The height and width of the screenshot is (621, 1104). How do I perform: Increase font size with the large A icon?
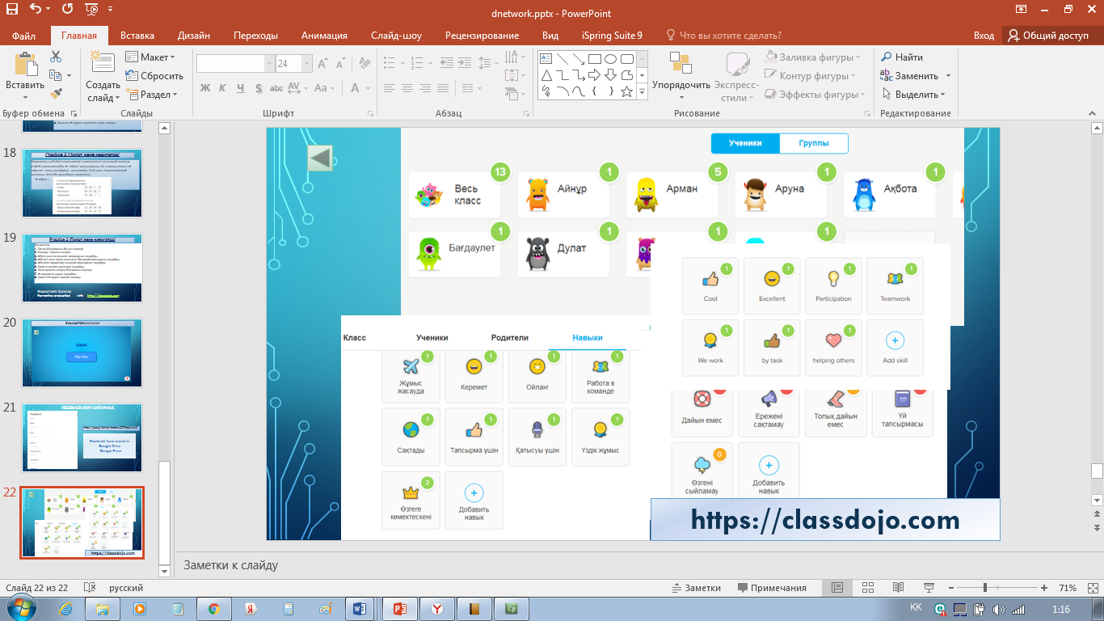point(322,63)
